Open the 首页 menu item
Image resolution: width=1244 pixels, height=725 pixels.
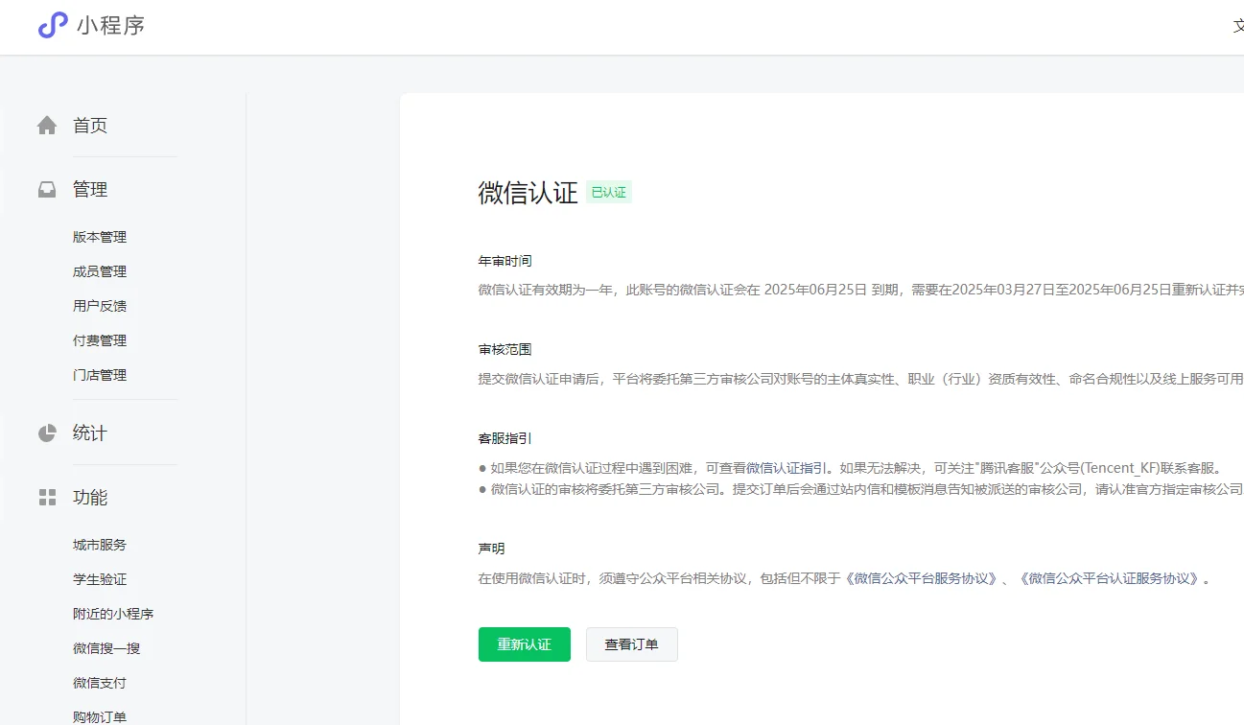point(90,126)
